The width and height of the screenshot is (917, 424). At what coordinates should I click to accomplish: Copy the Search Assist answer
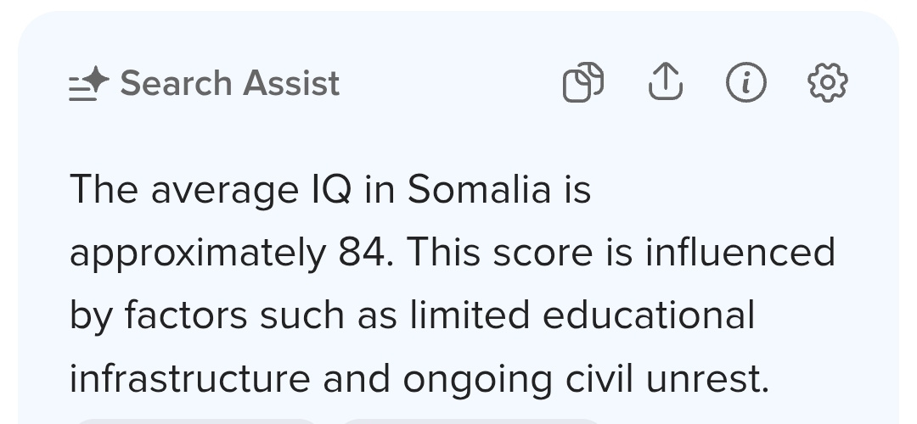tap(583, 83)
